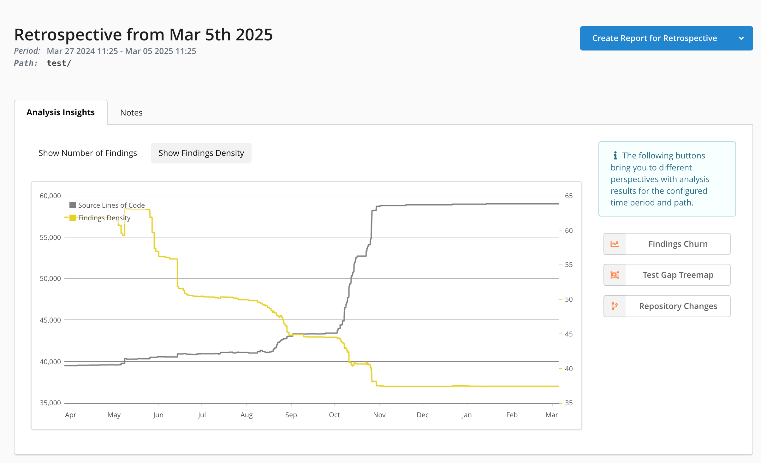The width and height of the screenshot is (761, 463).
Task: Click the Jun label on the x-axis
Action: click(x=158, y=415)
